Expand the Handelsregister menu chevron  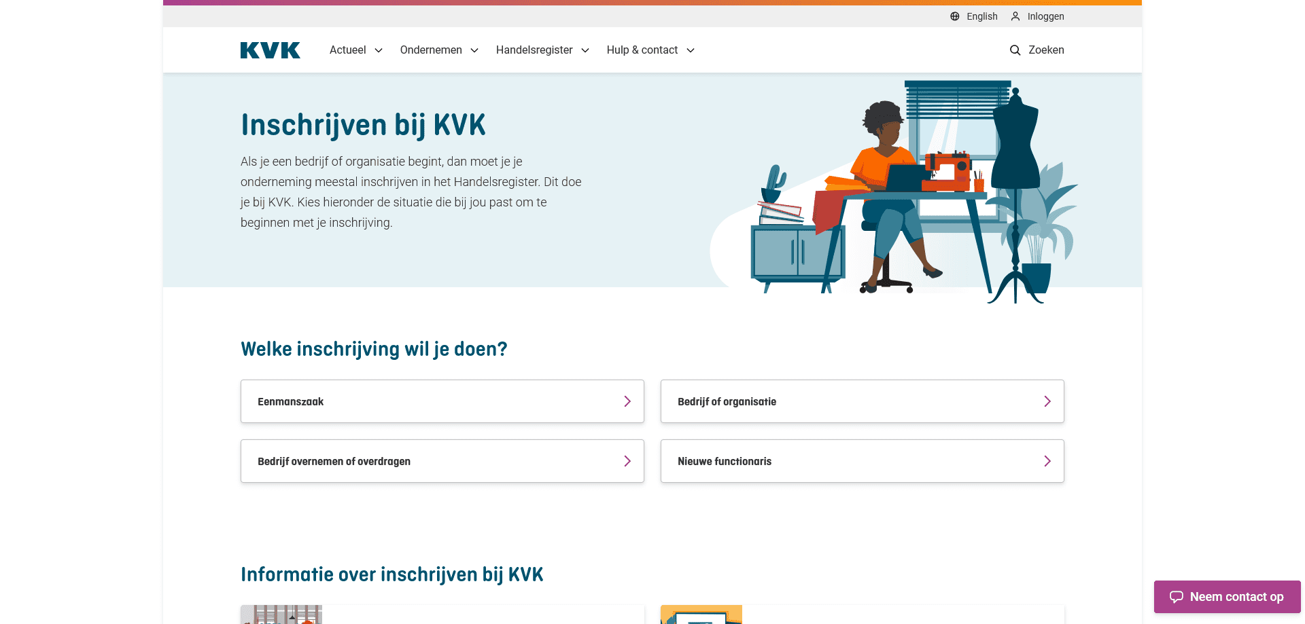(x=585, y=50)
